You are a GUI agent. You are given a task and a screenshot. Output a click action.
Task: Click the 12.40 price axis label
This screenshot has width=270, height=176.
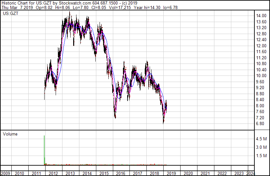[261, 40]
